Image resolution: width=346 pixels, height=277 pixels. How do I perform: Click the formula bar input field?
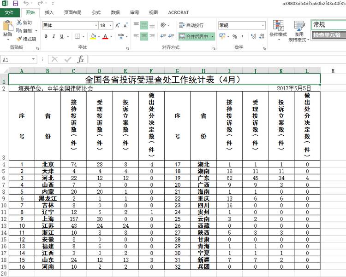[x=217, y=59]
